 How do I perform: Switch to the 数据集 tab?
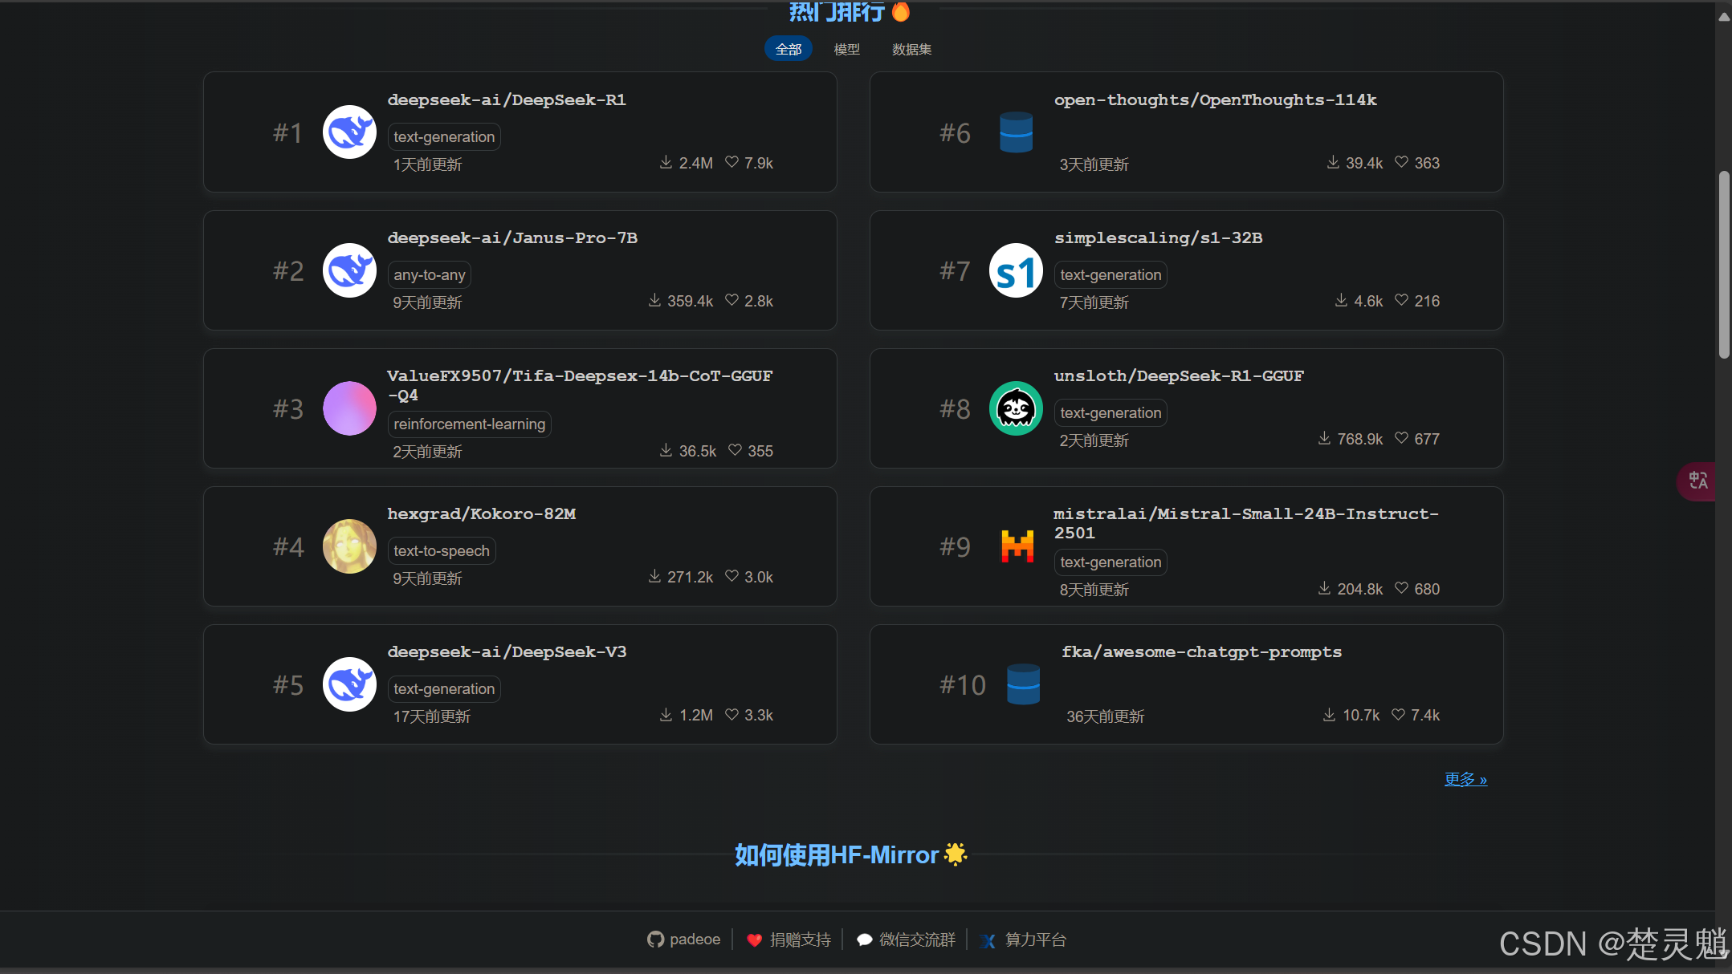point(911,49)
